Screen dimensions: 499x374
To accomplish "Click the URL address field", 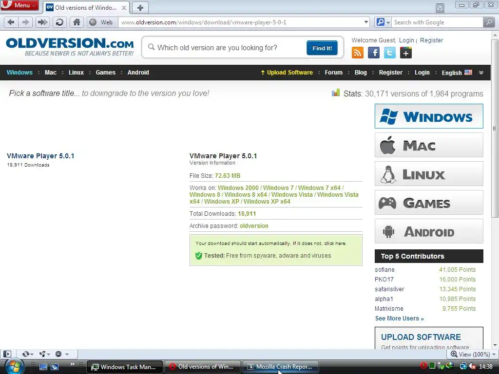I will (240, 22).
